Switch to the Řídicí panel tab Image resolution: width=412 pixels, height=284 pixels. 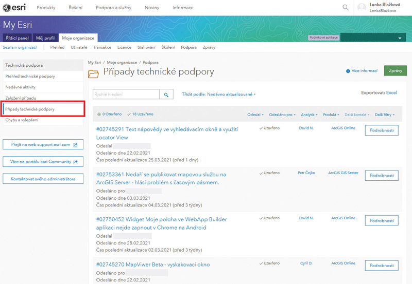point(17,38)
